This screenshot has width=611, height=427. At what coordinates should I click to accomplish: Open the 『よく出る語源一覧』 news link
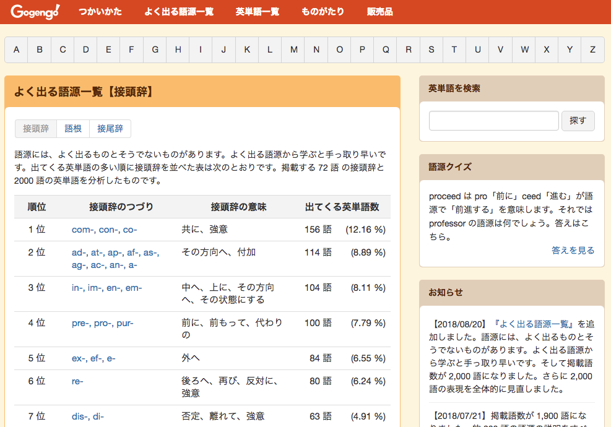[534, 324]
